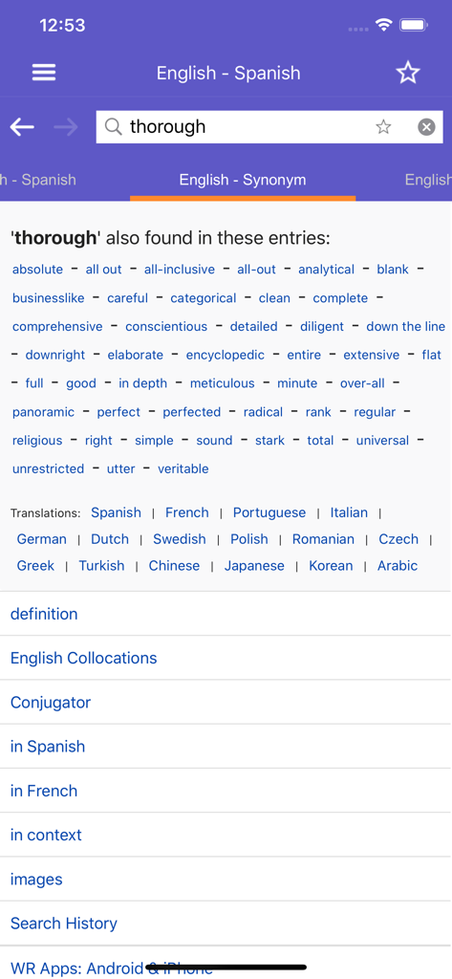Open the 'diligent' entry
The height and width of the screenshot is (979, 452).
pos(321,327)
